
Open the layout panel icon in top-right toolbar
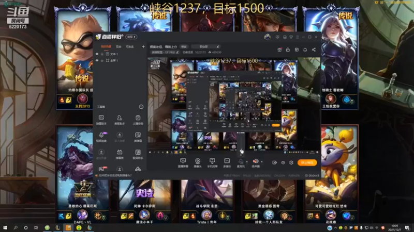click(297, 49)
